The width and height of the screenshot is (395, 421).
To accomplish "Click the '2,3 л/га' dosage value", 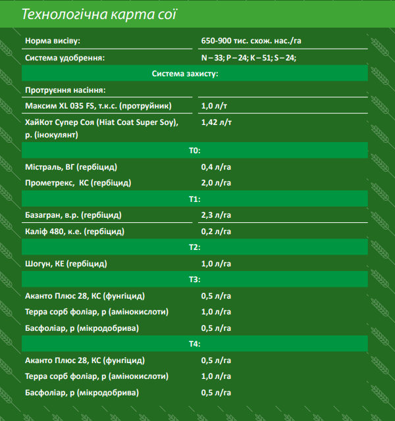I will tap(216, 215).
